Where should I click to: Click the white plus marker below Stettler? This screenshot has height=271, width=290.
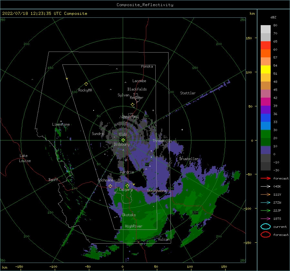[x=182, y=130]
